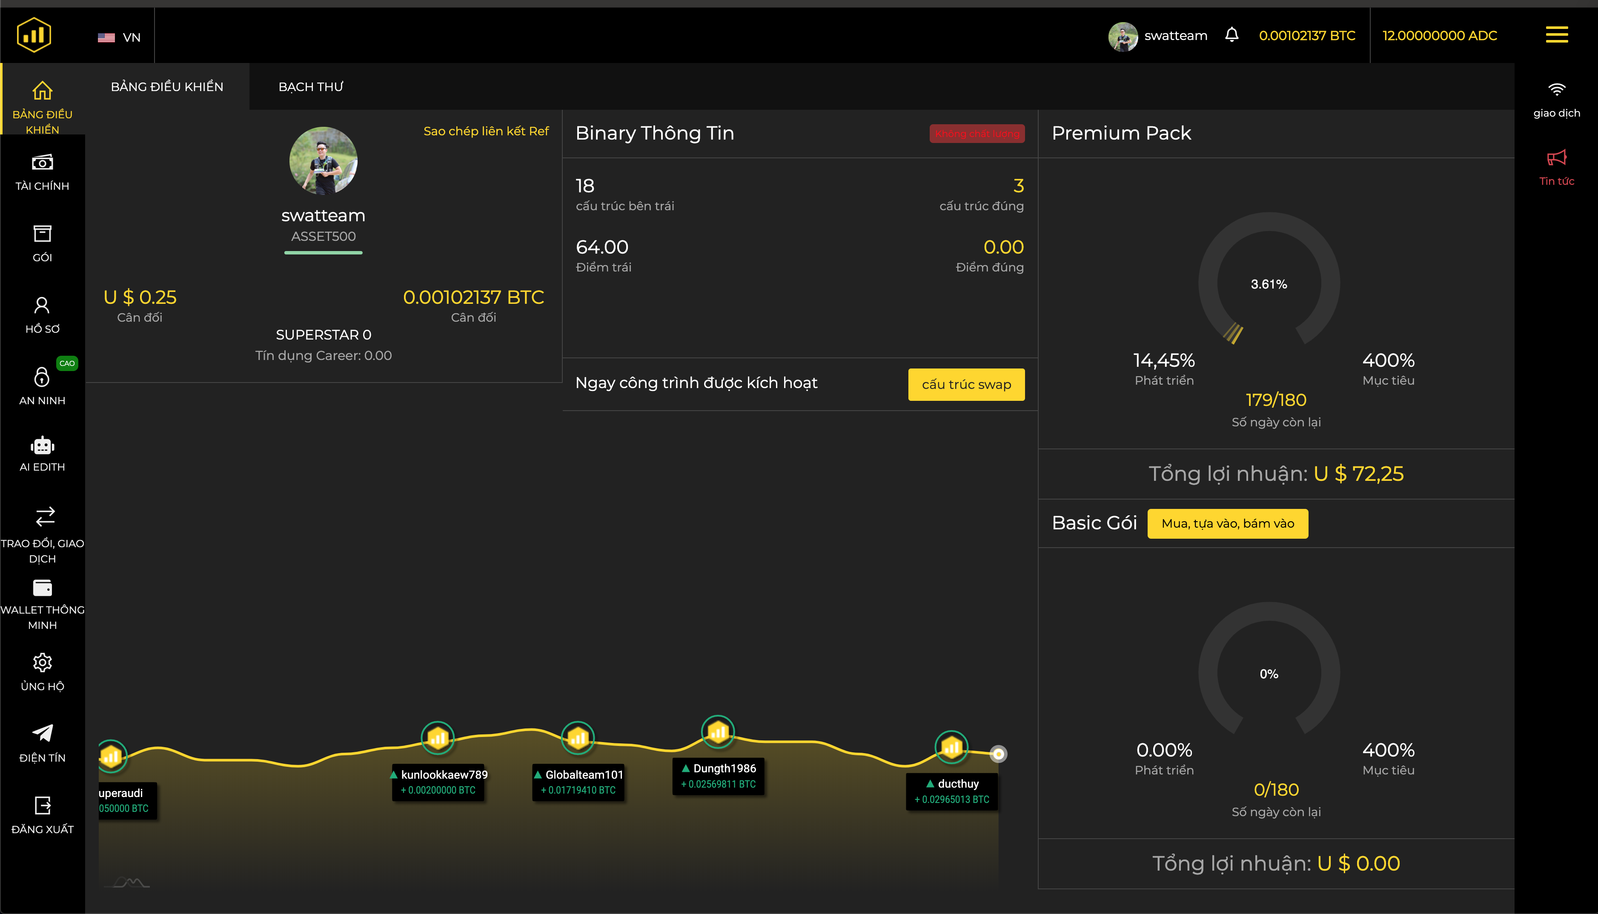Click the notification bell icon

point(1231,35)
